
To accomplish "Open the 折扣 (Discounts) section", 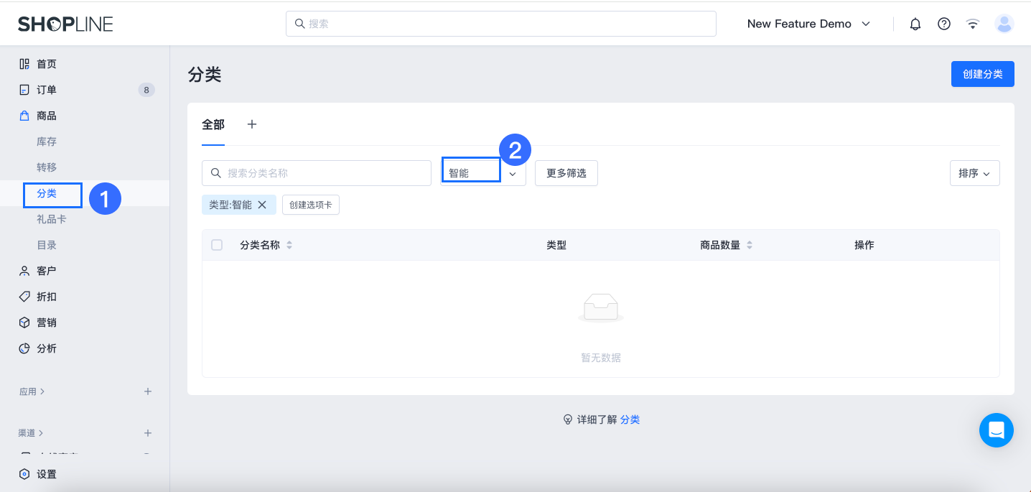I will 46,296.
